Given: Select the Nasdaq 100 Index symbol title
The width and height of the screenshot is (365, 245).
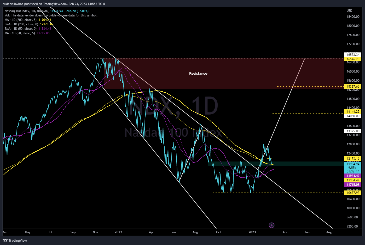Looking at the screenshot, I should (x=26, y=11).
